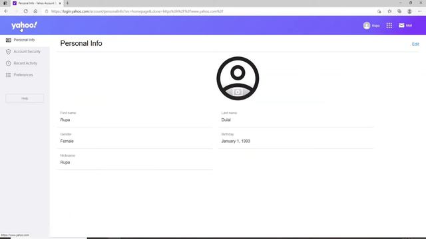This screenshot has width=426, height=239.
Task: Click the tab actions icon left of tab
Action: 5,3
